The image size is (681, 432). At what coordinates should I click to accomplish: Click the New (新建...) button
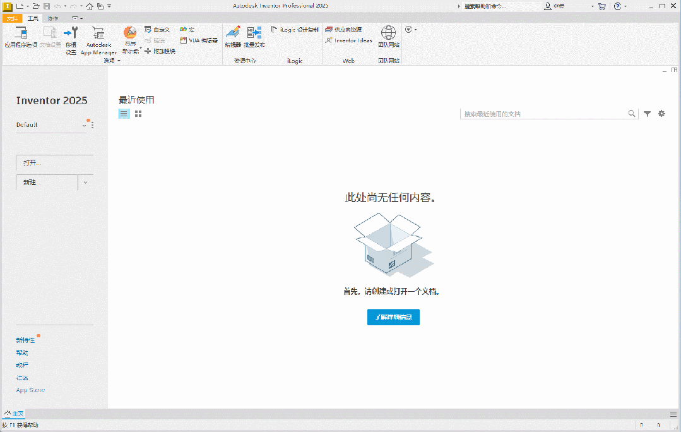pyautogui.click(x=47, y=183)
